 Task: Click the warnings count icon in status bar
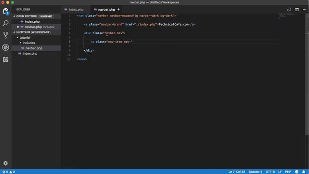point(12,172)
